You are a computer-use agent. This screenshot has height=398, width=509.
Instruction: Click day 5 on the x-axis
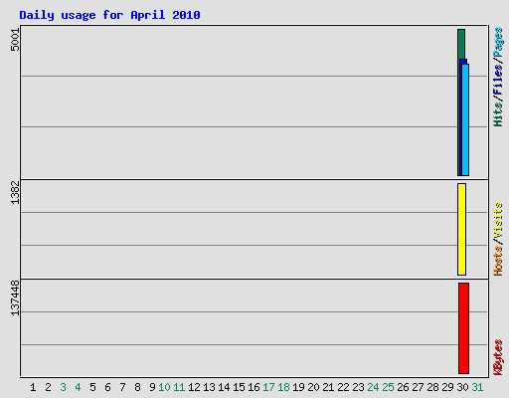click(x=92, y=387)
